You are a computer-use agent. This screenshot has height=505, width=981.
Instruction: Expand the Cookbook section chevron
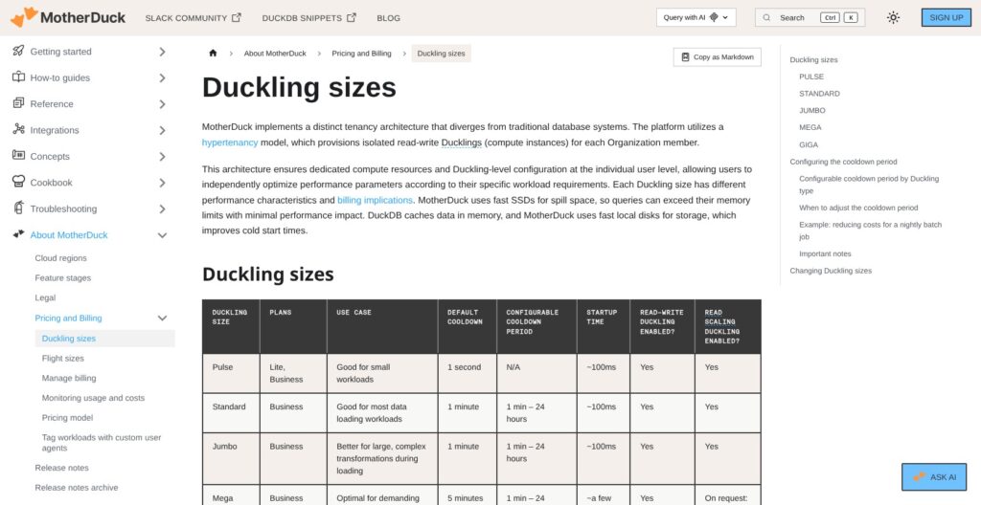(162, 183)
